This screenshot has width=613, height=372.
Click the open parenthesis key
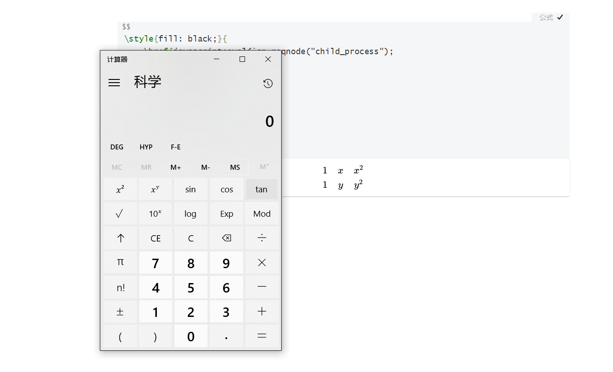[x=120, y=336]
